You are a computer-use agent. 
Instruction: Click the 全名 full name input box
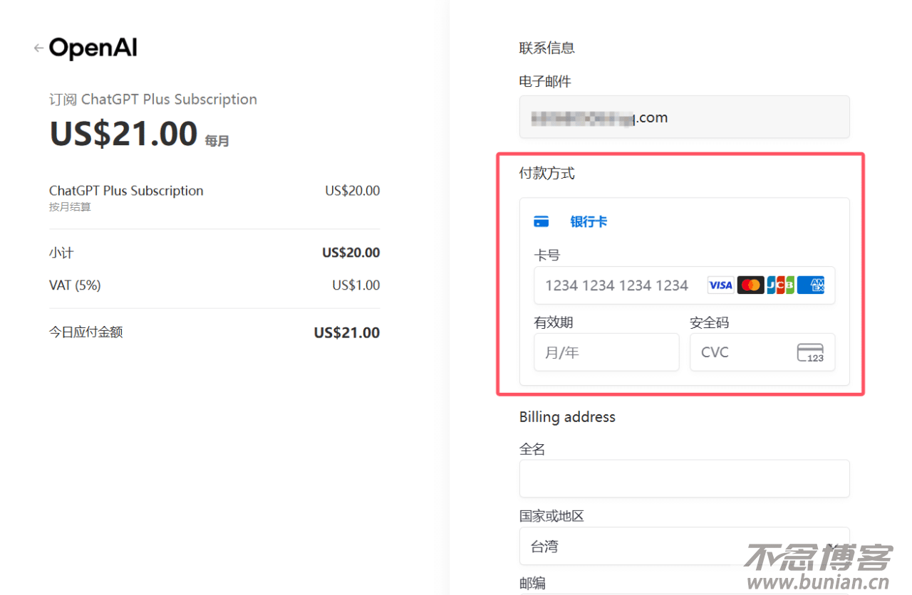pyautogui.click(x=684, y=478)
